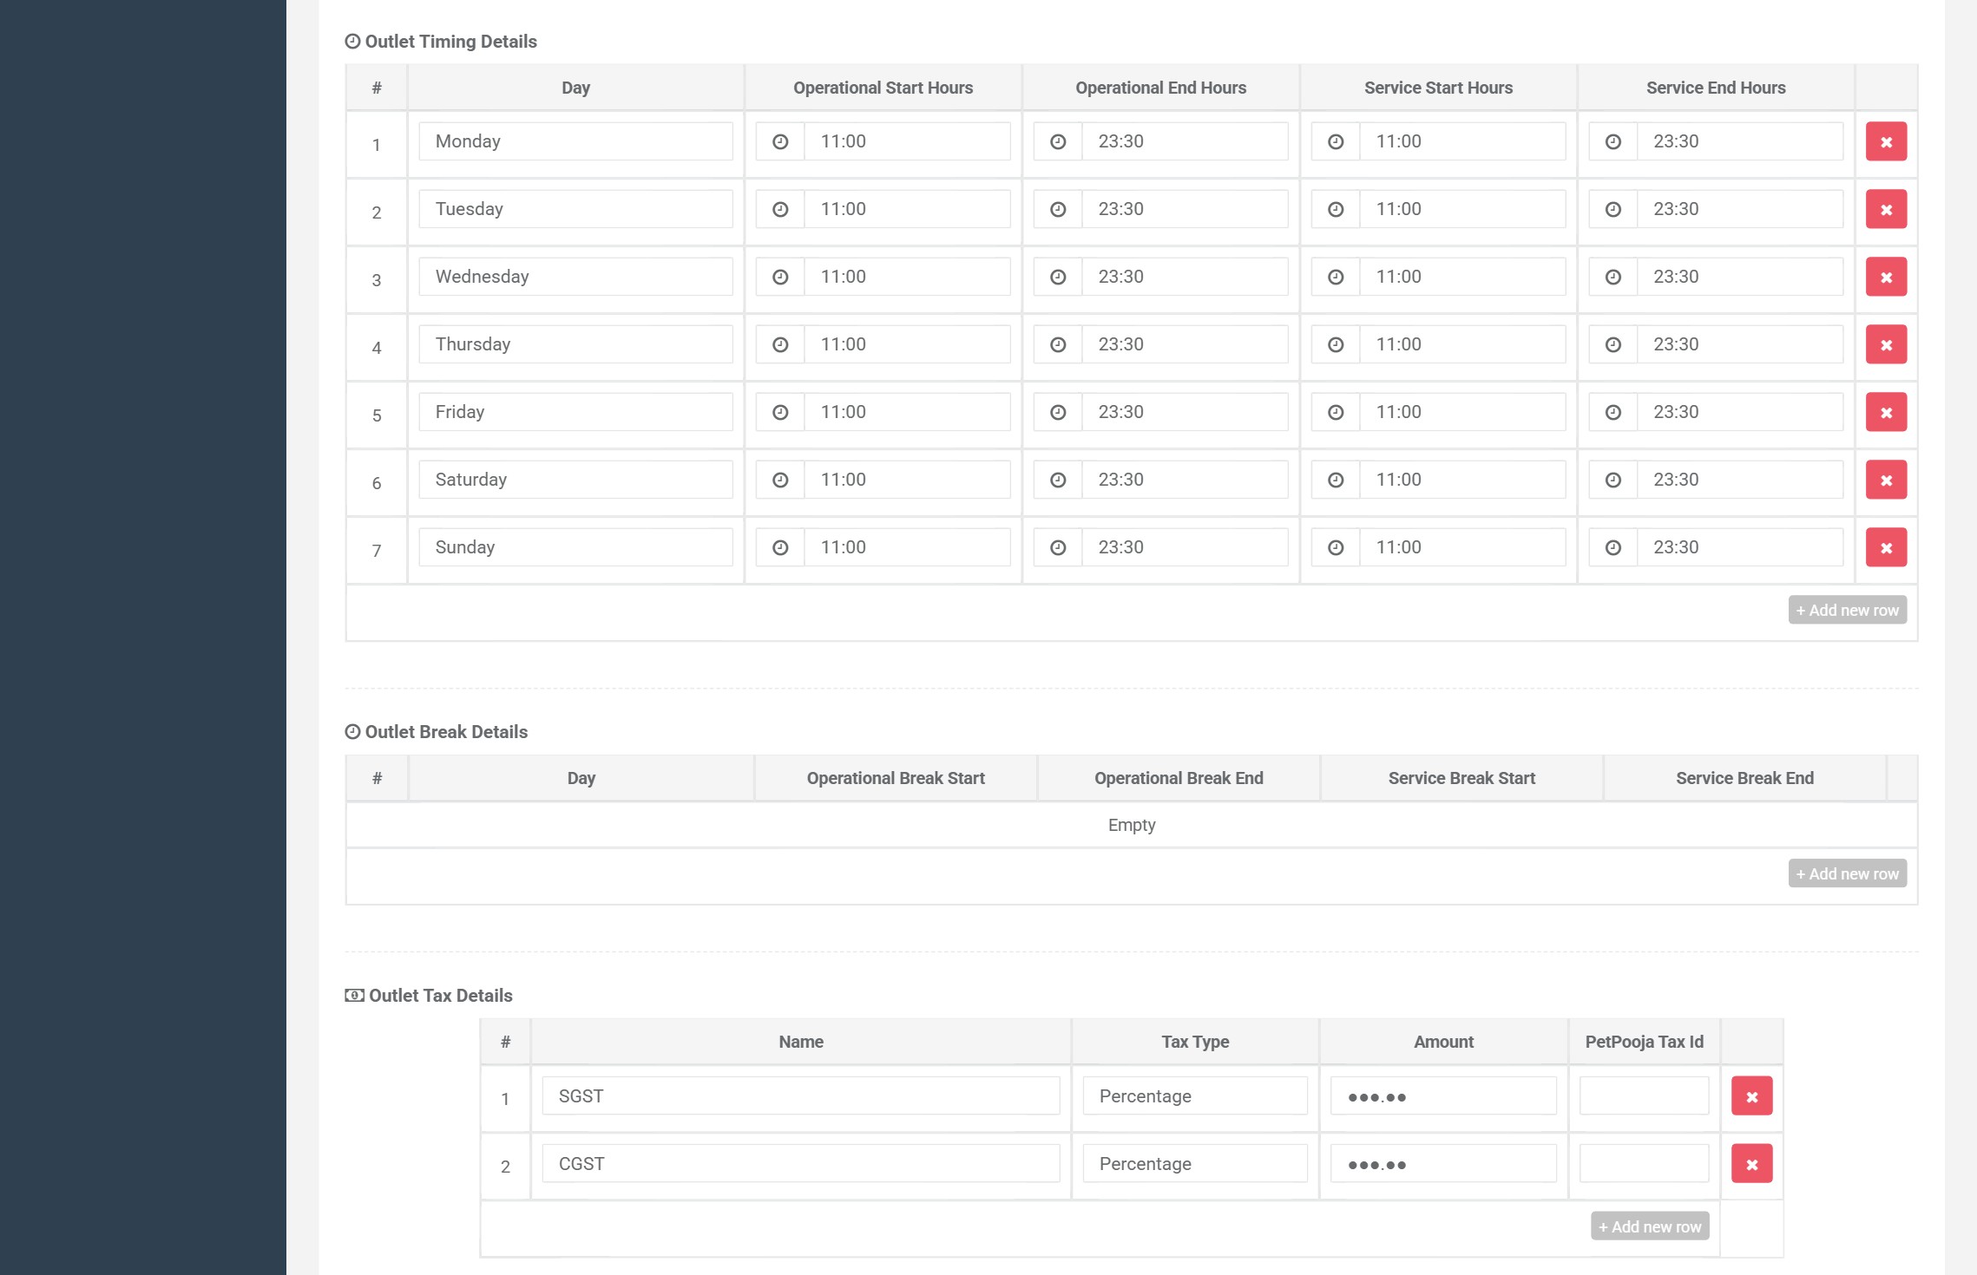The width and height of the screenshot is (1977, 1275).
Task: Remove the Thursday timing row
Action: point(1886,344)
